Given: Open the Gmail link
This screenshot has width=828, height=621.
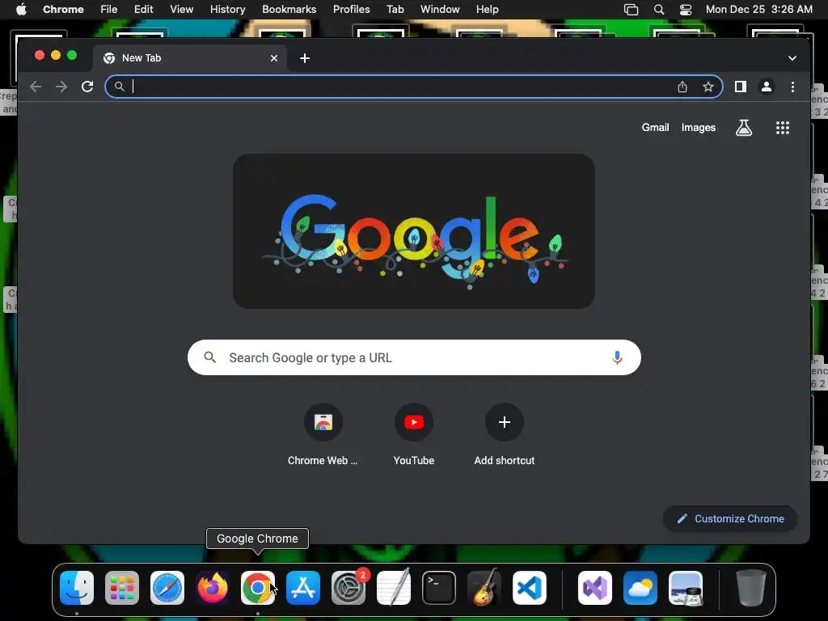Looking at the screenshot, I should [x=655, y=127].
